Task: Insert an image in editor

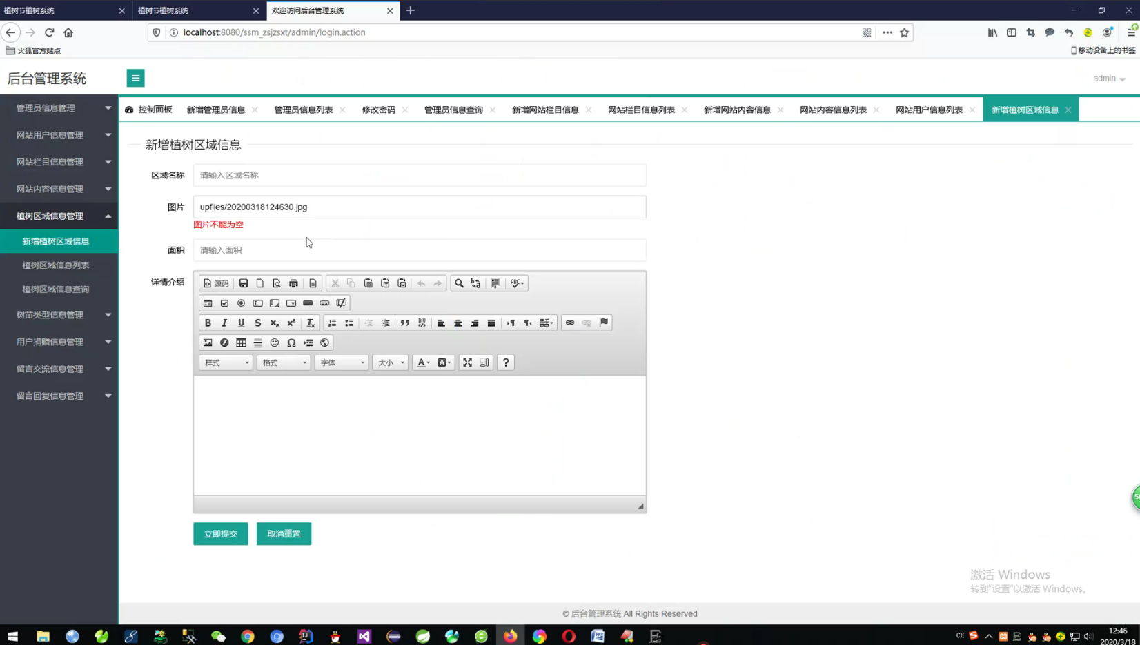Action: (208, 342)
